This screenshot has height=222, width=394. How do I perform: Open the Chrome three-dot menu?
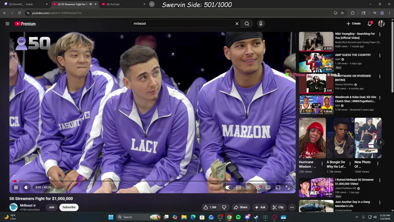click(x=390, y=13)
